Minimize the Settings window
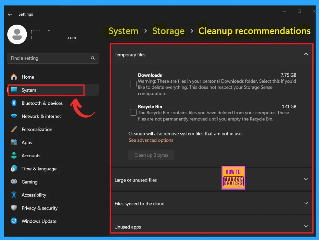The image size is (319, 240). point(284,11)
